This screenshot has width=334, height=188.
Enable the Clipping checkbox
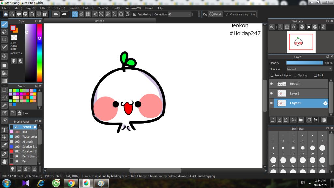click(x=295, y=75)
